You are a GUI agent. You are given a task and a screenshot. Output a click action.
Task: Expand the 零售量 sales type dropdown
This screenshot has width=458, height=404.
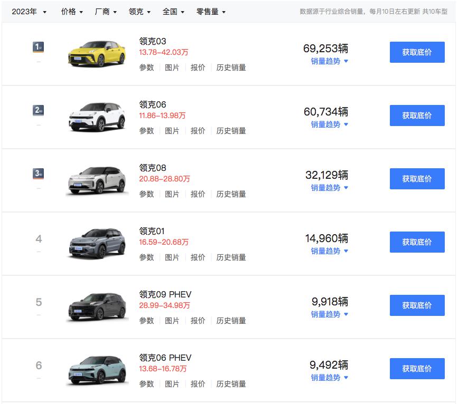pyautogui.click(x=211, y=12)
